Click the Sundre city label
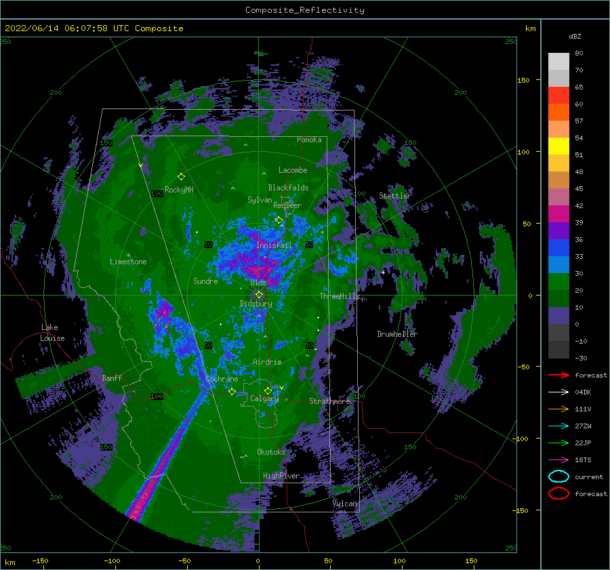Viewport: 610px width, 570px height. (205, 281)
